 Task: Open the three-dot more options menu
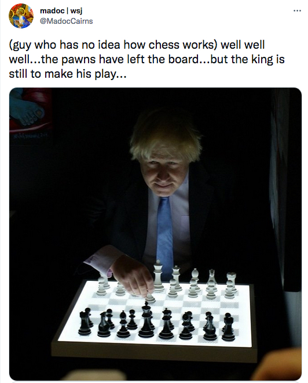point(297,11)
